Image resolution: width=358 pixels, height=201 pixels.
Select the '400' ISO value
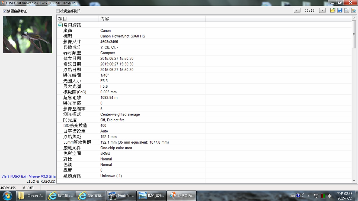[103, 126]
